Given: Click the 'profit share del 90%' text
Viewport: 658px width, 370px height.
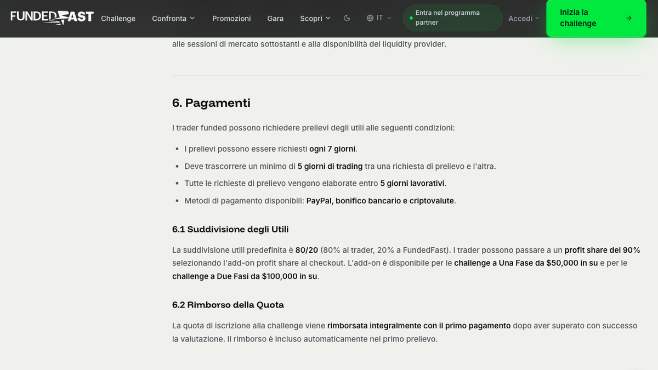Looking at the screenshot, I should 602,250.
